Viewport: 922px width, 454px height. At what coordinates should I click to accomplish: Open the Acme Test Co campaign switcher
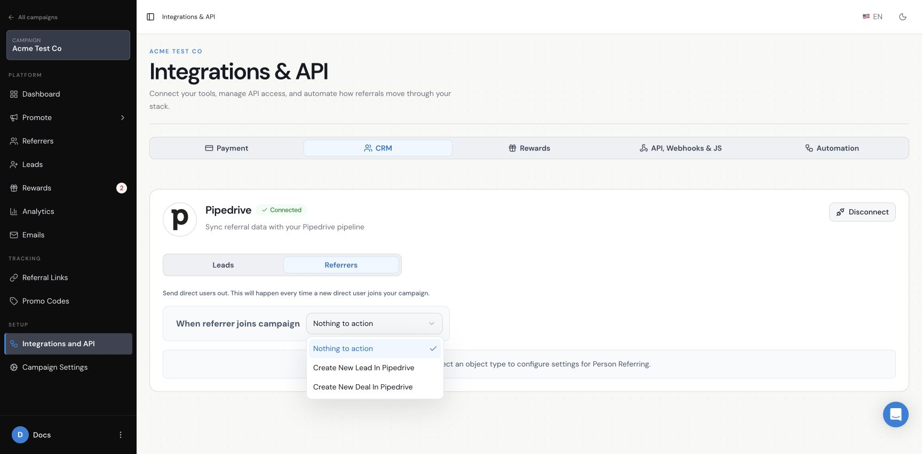point(68,45)
